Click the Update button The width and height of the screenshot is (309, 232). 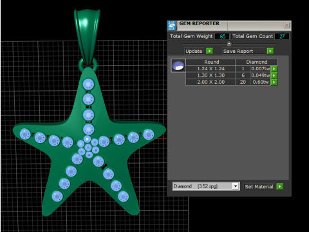(x=195, y=51)
